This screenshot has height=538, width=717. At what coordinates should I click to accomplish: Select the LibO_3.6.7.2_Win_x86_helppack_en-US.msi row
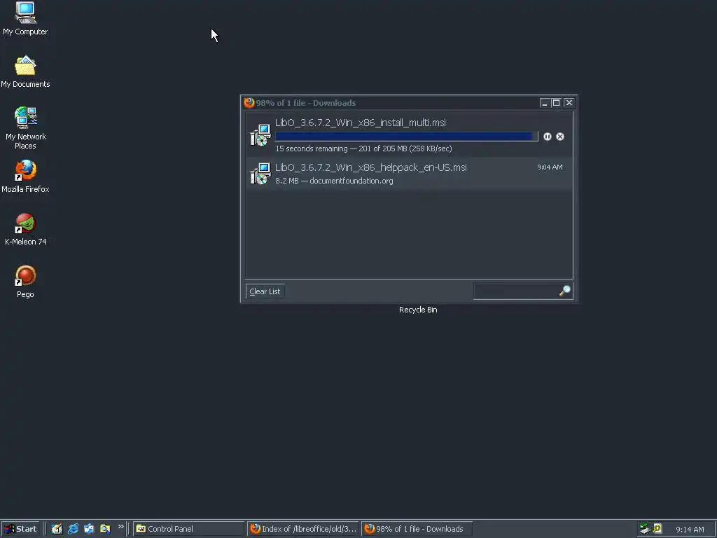pyautogui.click(x=409, y=174)
